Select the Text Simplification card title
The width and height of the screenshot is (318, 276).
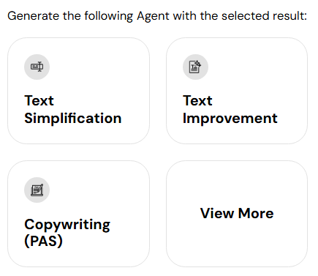click(73, 109)
